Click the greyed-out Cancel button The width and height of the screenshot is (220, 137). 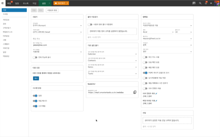tap(41, 10)
